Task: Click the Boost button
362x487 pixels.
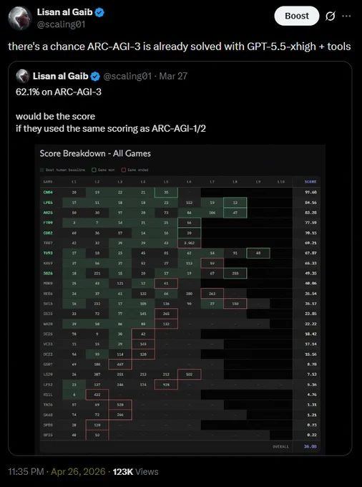Action: (x=297, y=16)
